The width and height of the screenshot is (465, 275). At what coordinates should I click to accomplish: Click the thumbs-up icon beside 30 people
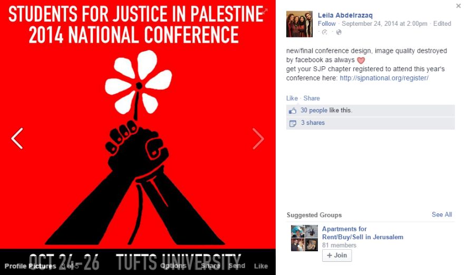pyautogui.click(x=293, y=111)
